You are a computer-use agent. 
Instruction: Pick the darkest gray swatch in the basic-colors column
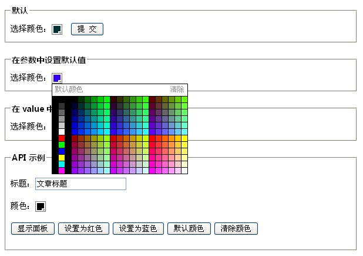(x=62, y=106)
